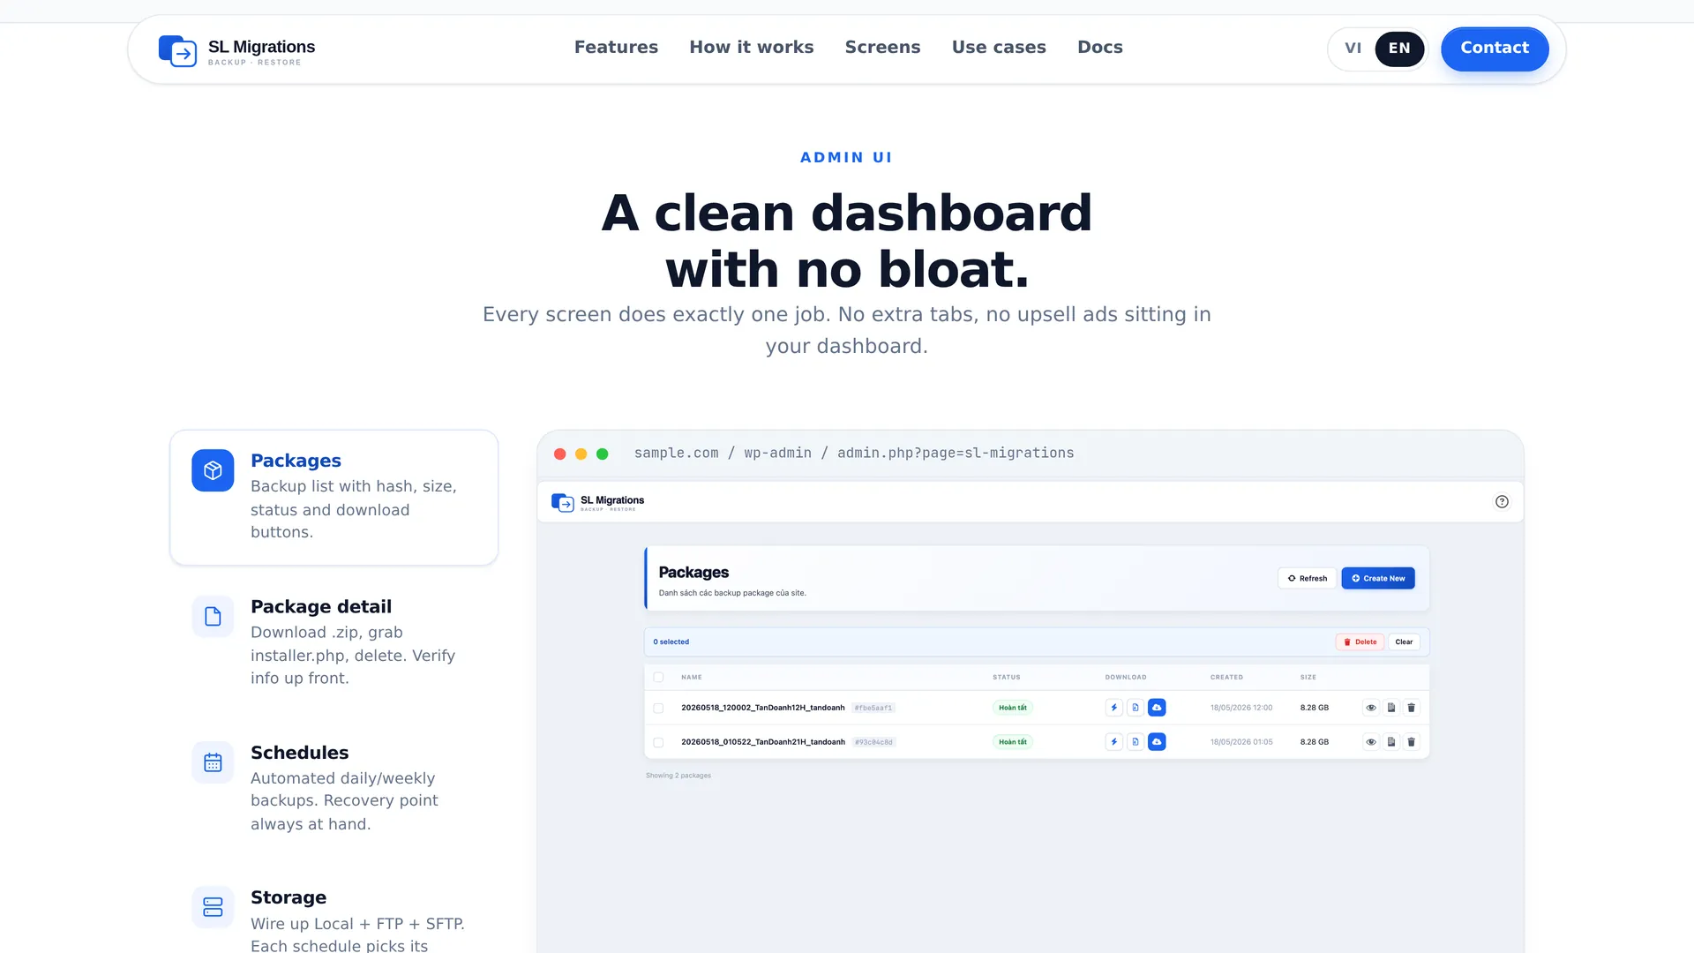Image resolution: width=1694 pixels, height=953 pixels.
Task: Click Hoàn tất status badge of TanDoanh12H row
Action: click(x=1013, y=708)
